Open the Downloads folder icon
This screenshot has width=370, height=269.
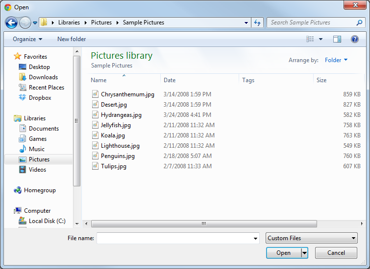(23, 77)
